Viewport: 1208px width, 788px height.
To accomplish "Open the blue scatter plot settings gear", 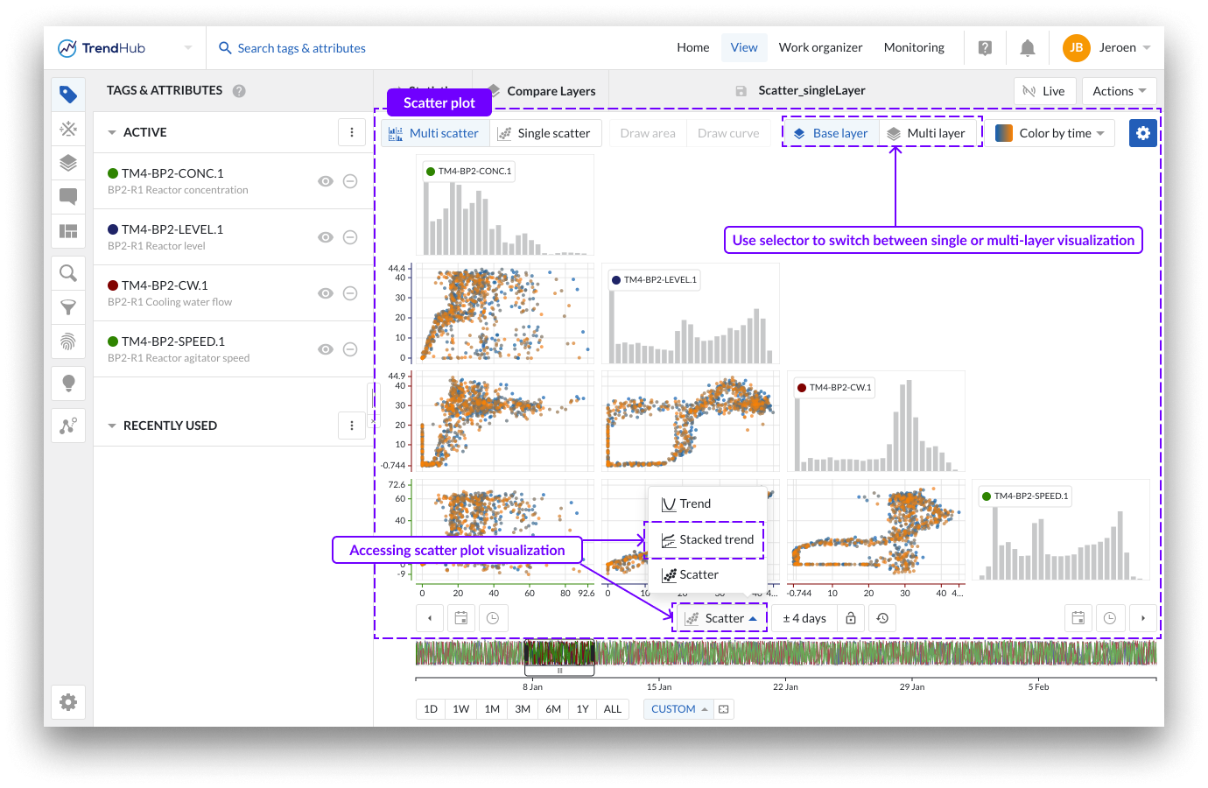I will click(x=1143, y=133).
